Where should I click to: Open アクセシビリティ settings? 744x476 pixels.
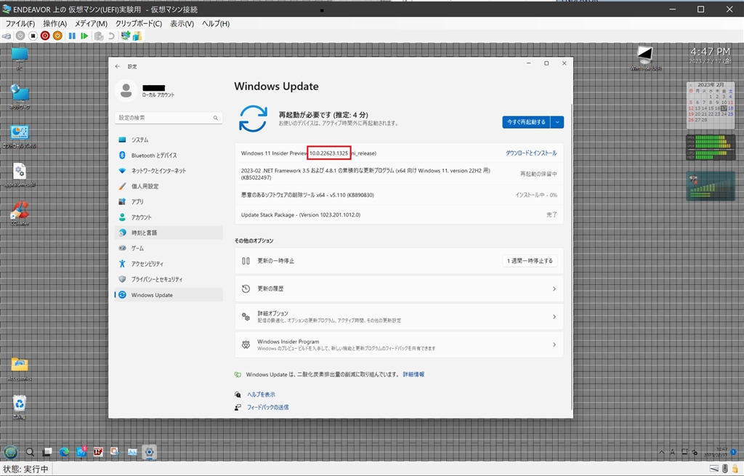click(x=169, y=264)
